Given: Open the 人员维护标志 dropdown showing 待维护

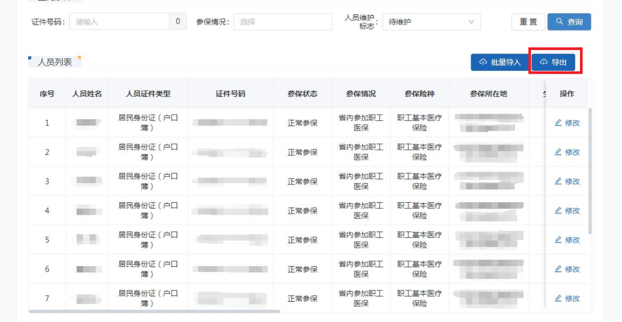Looking at the screenshot, I should 431,22.
